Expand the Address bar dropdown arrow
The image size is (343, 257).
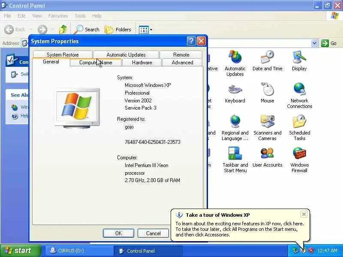pyautogui.click(x=314, y=43)
